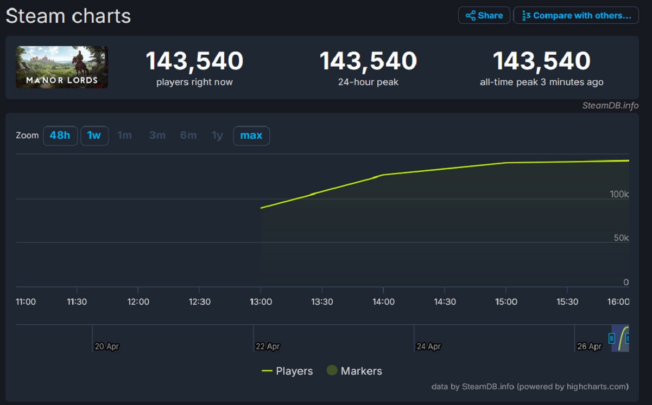Select the 3m zoom range

tap(157, 136)
